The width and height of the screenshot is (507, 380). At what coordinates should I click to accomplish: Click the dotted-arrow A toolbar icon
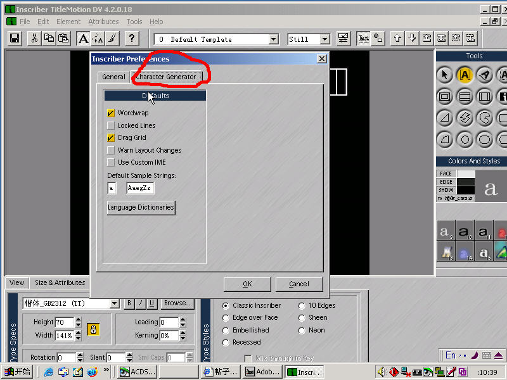tap(98, 39)
